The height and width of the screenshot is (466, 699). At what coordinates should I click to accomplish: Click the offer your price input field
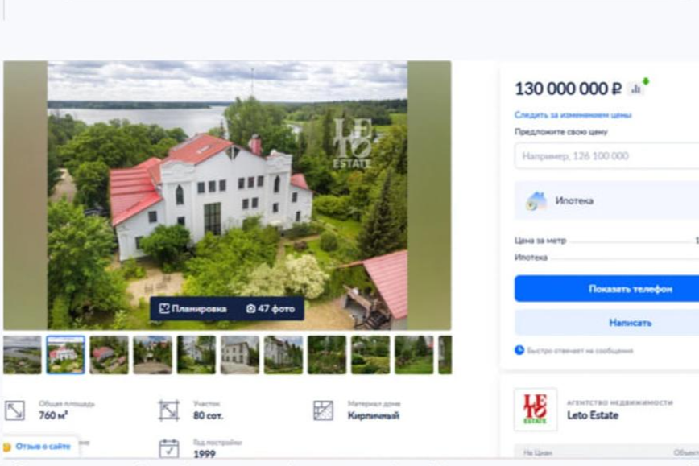pos(606,156)
